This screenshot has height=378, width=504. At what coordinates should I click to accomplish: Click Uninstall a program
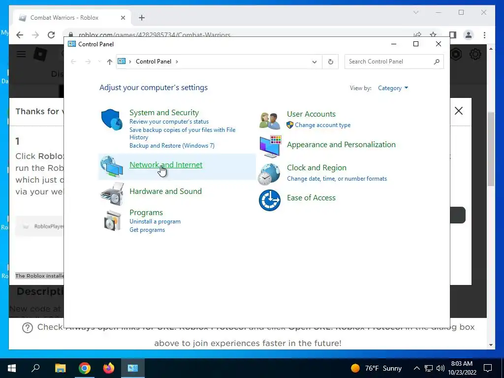click(155, 221)
